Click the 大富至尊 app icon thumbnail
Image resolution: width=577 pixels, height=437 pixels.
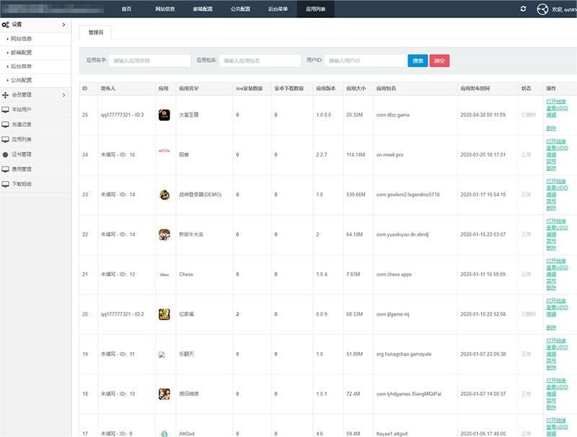164,115
